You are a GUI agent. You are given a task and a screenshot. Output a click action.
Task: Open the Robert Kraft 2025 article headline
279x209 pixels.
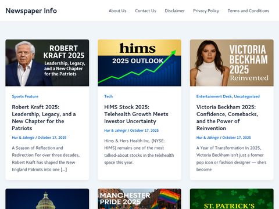click(44, 117)
